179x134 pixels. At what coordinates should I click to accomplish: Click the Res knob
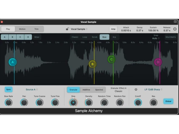click(x=154, y=103)
